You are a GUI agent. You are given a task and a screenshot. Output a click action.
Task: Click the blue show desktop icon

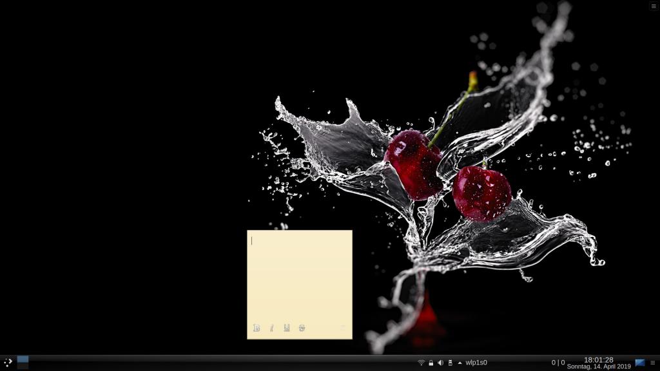(x=640, y=363)
